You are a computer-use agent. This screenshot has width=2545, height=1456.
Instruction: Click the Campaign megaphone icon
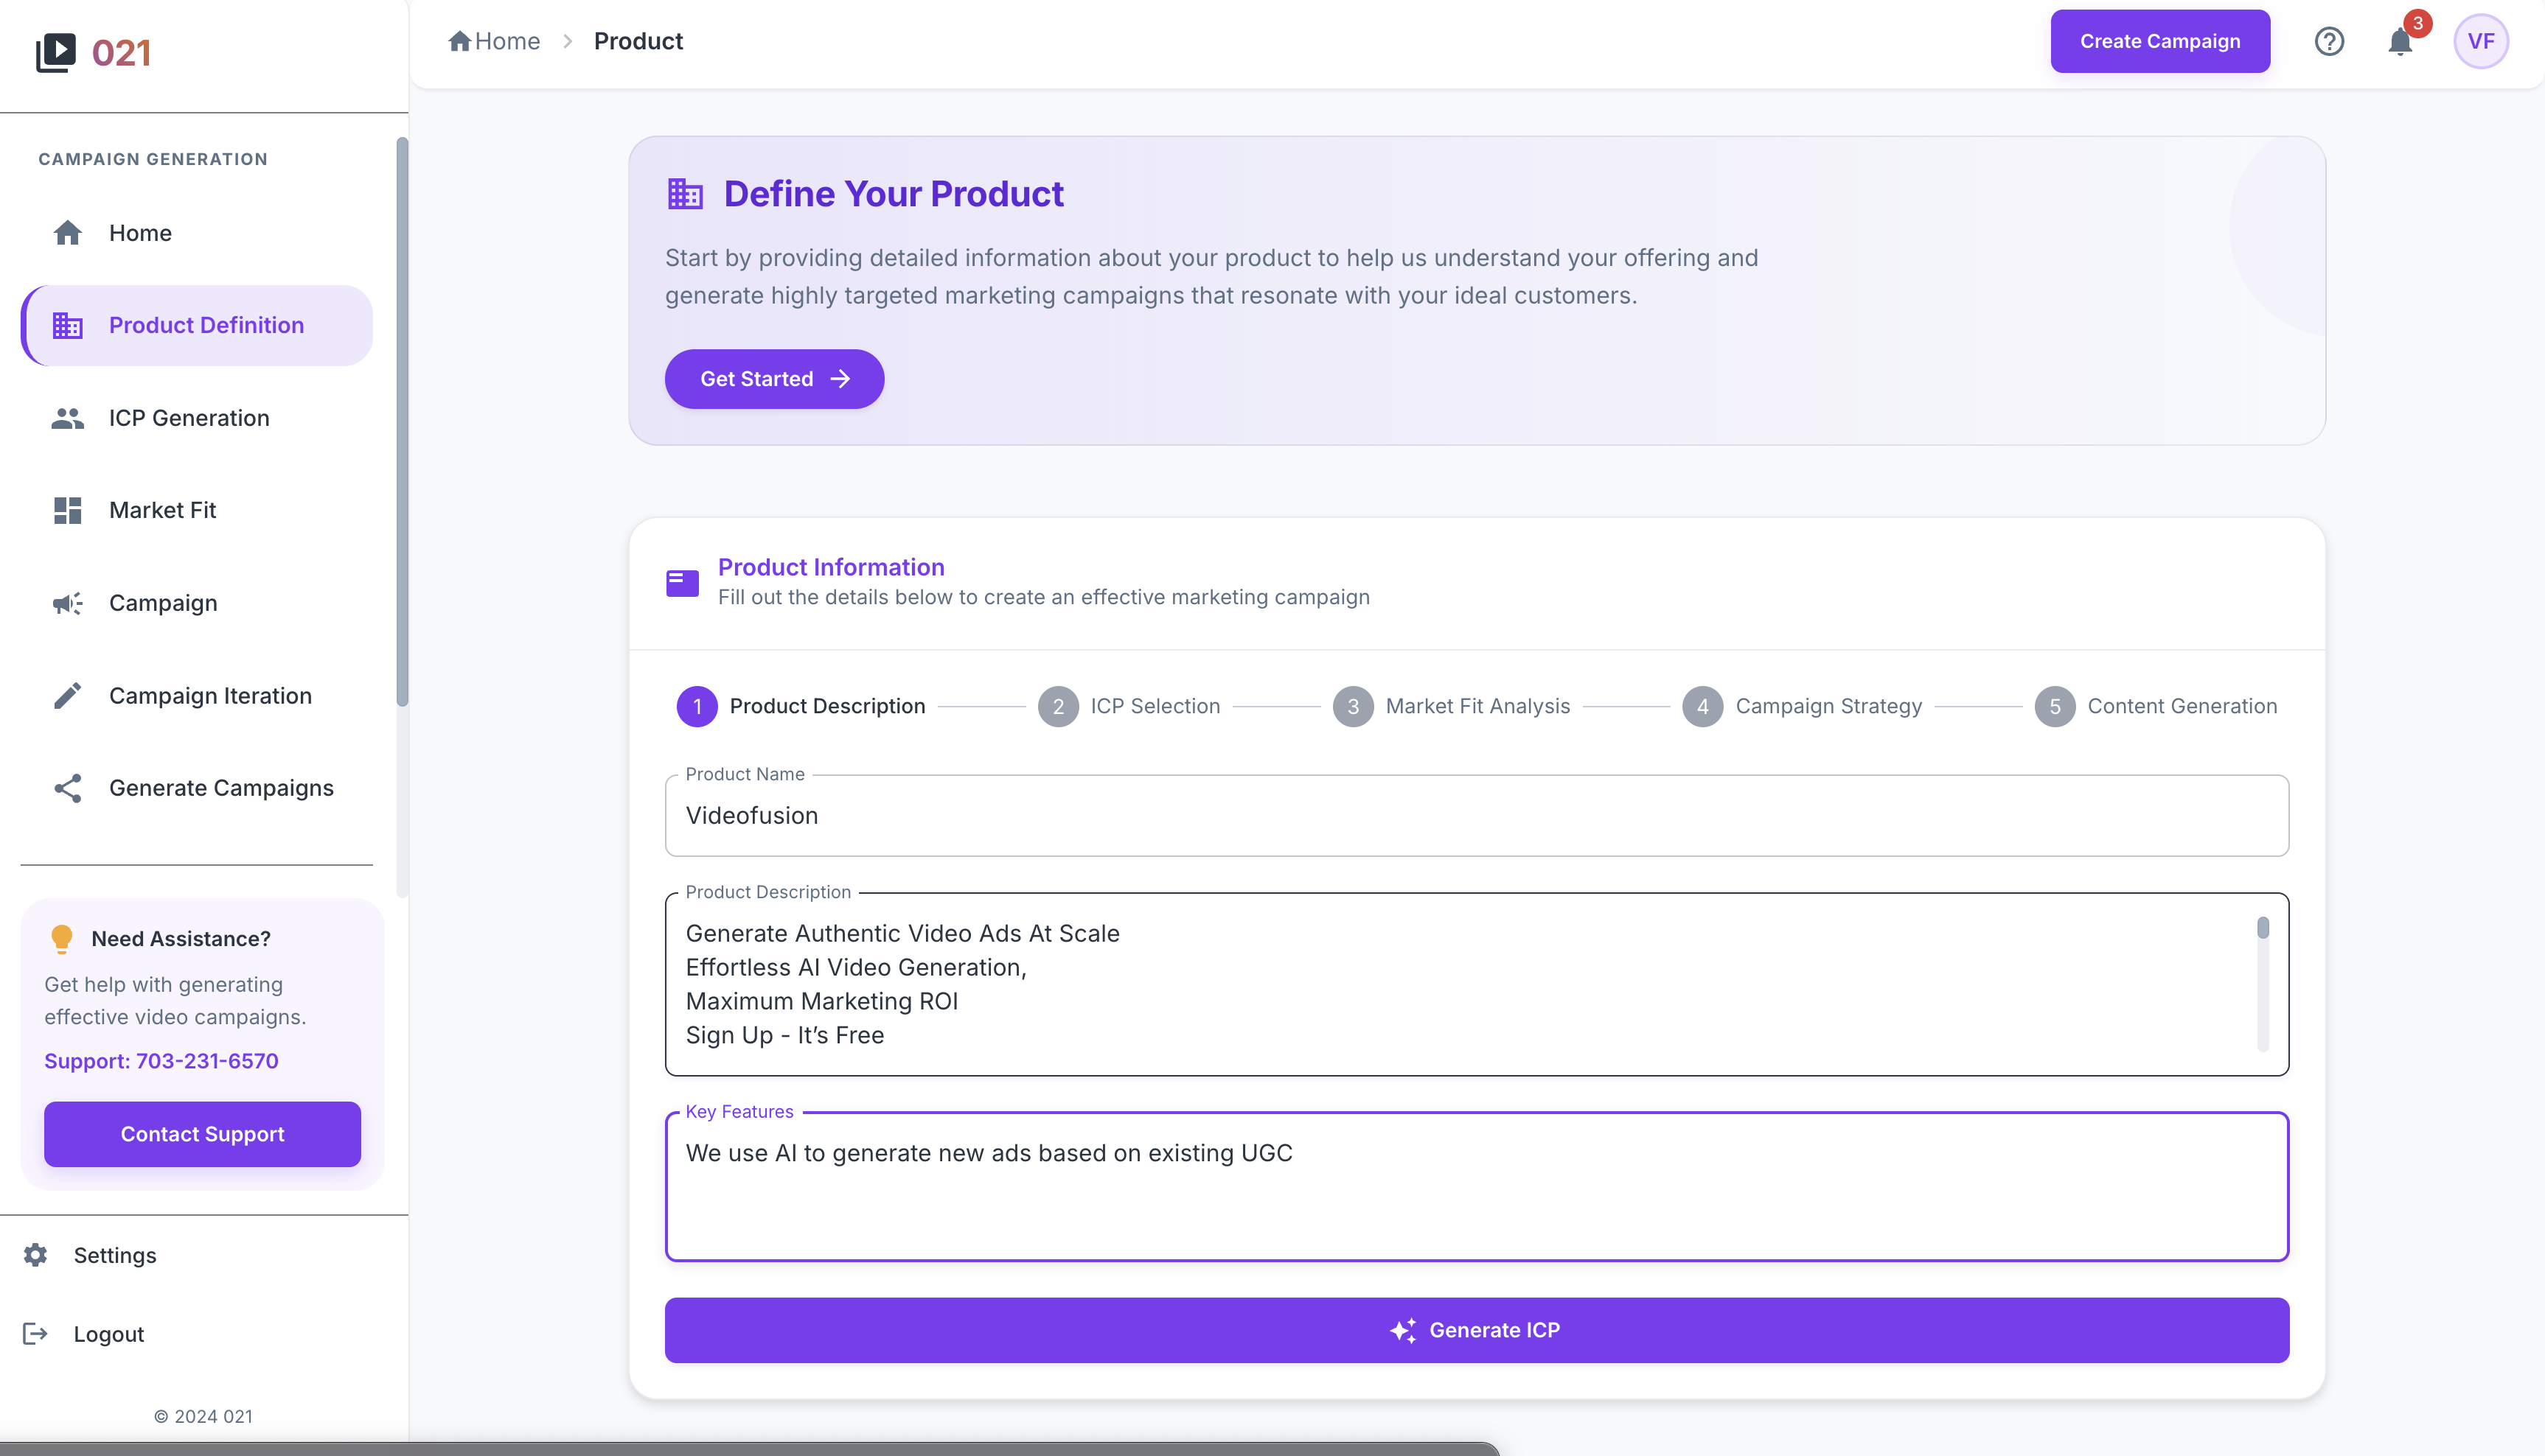click(66, 602)
